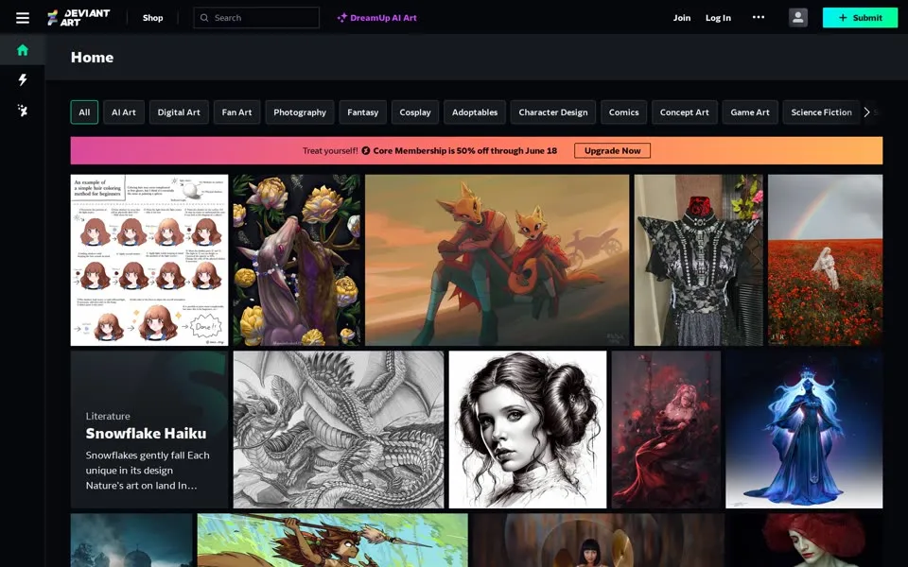Select the All category tab

[x=84, y=112]
